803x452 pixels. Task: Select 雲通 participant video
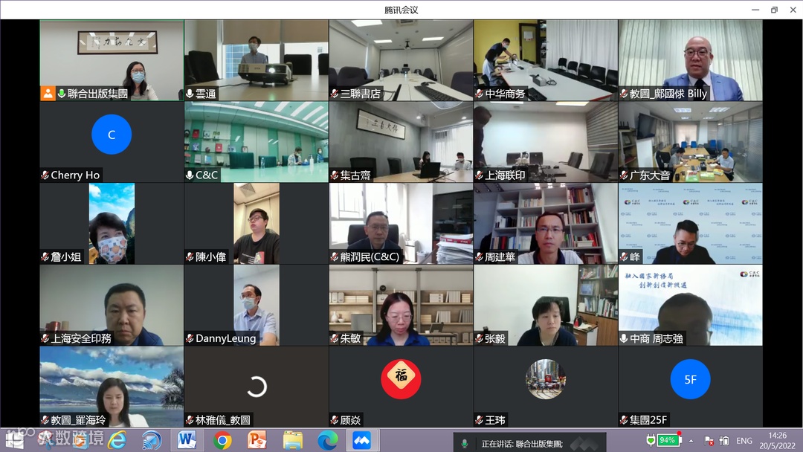[x=256, y=60]
